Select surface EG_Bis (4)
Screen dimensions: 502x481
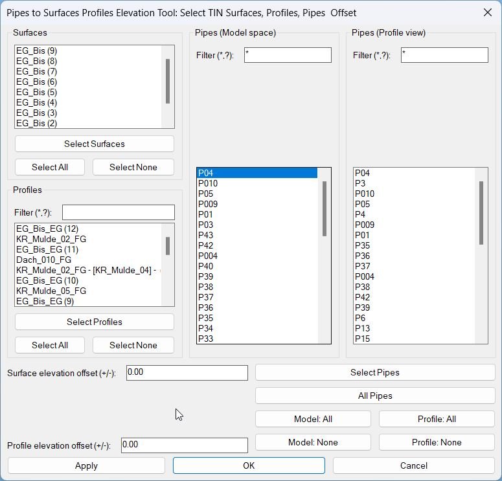point(88,102)
